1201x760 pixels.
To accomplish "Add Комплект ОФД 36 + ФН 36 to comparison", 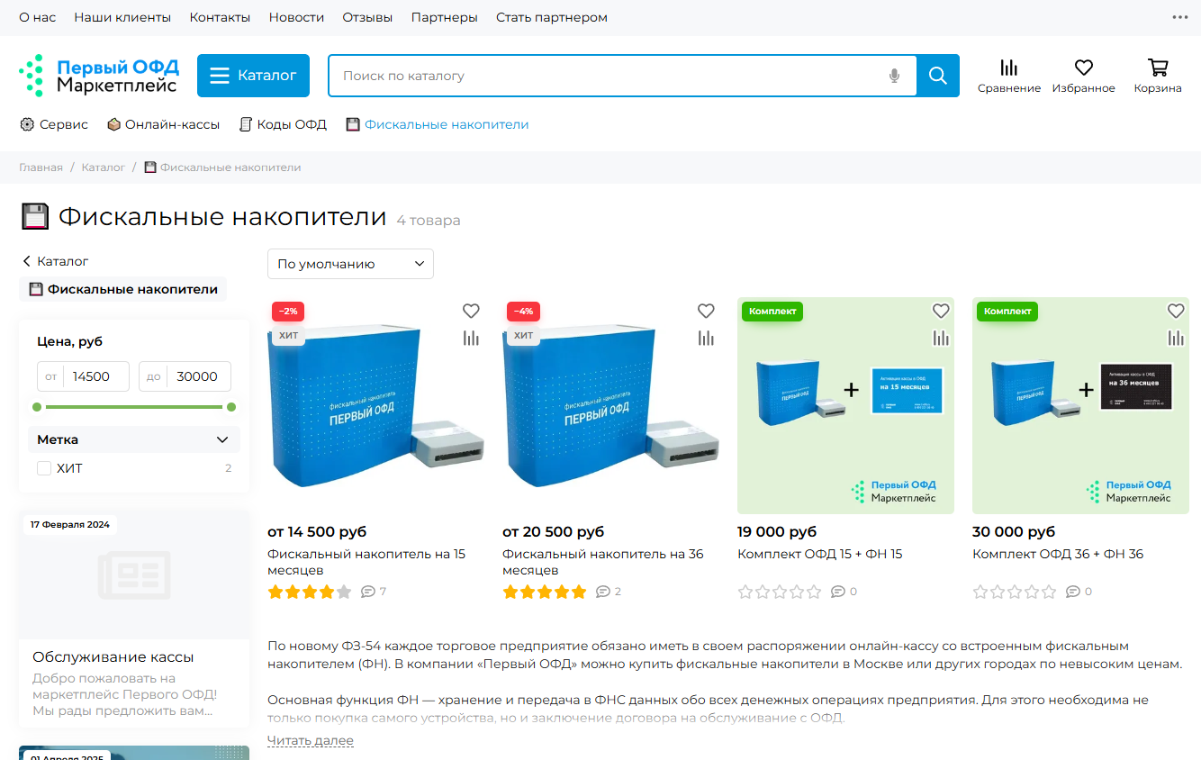I will 1176,338.
